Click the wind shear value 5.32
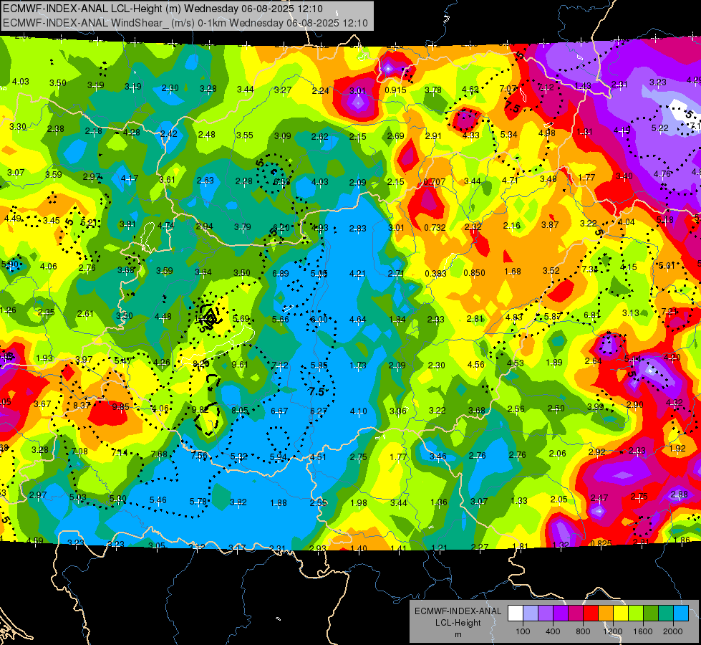701x645 pixels. click(x=238, y=456)
